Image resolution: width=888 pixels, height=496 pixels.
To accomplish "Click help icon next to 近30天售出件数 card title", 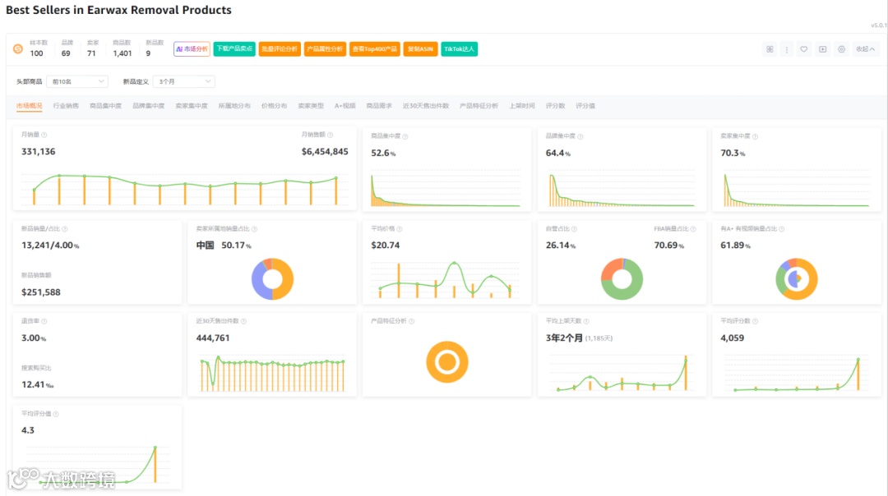I will pyautogui.click(x=243, y=321).
